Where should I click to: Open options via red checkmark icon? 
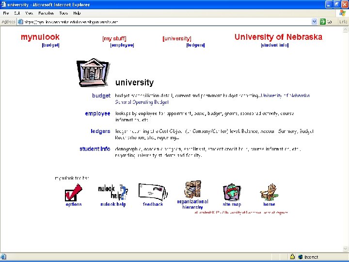(74, 192)
